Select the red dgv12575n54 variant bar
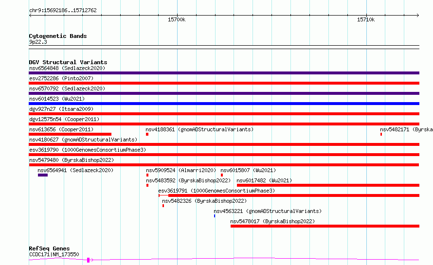Image resolution: width=433 pixels, height=265 pixels. pos(224,124)
